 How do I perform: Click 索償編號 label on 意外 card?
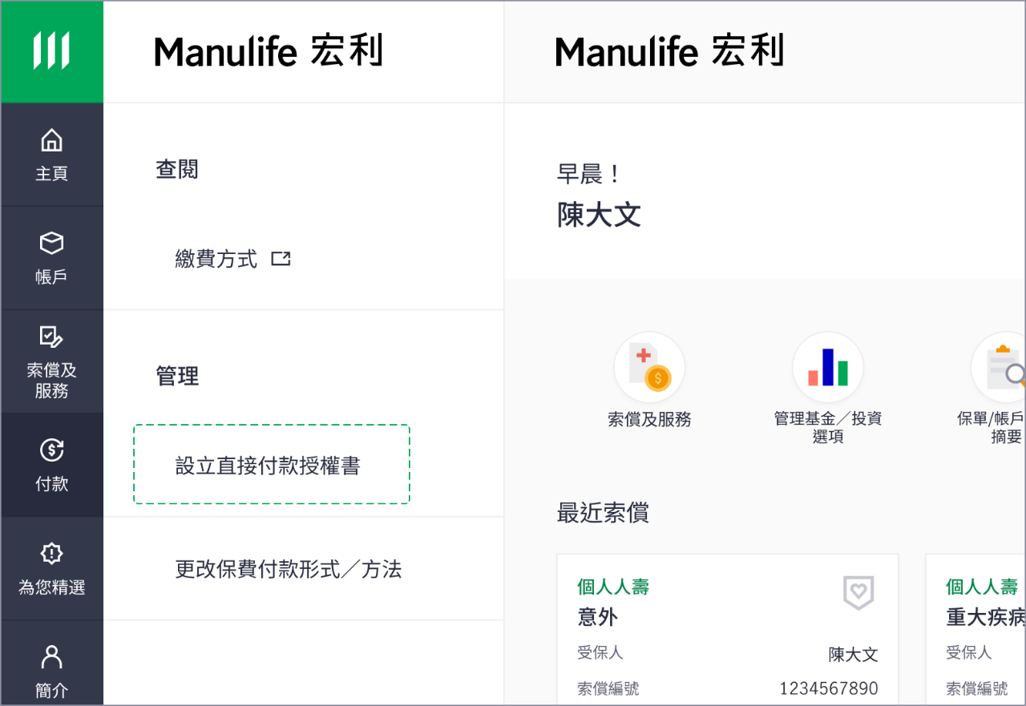click(x=608, y=688)
